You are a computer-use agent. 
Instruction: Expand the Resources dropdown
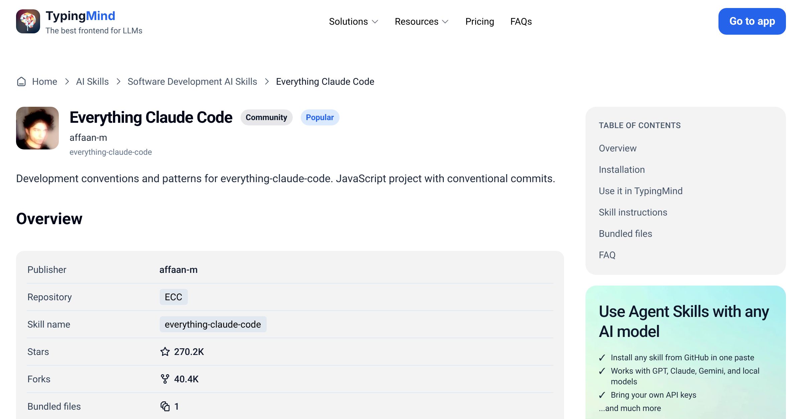point(422,21)
